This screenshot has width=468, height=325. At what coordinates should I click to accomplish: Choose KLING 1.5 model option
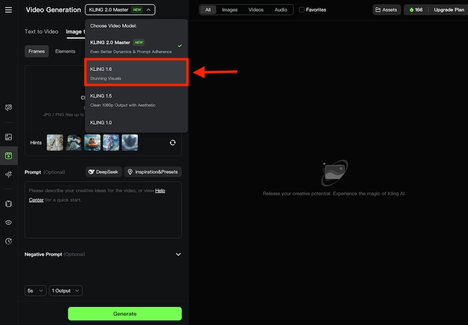click(x=136, y=100)
